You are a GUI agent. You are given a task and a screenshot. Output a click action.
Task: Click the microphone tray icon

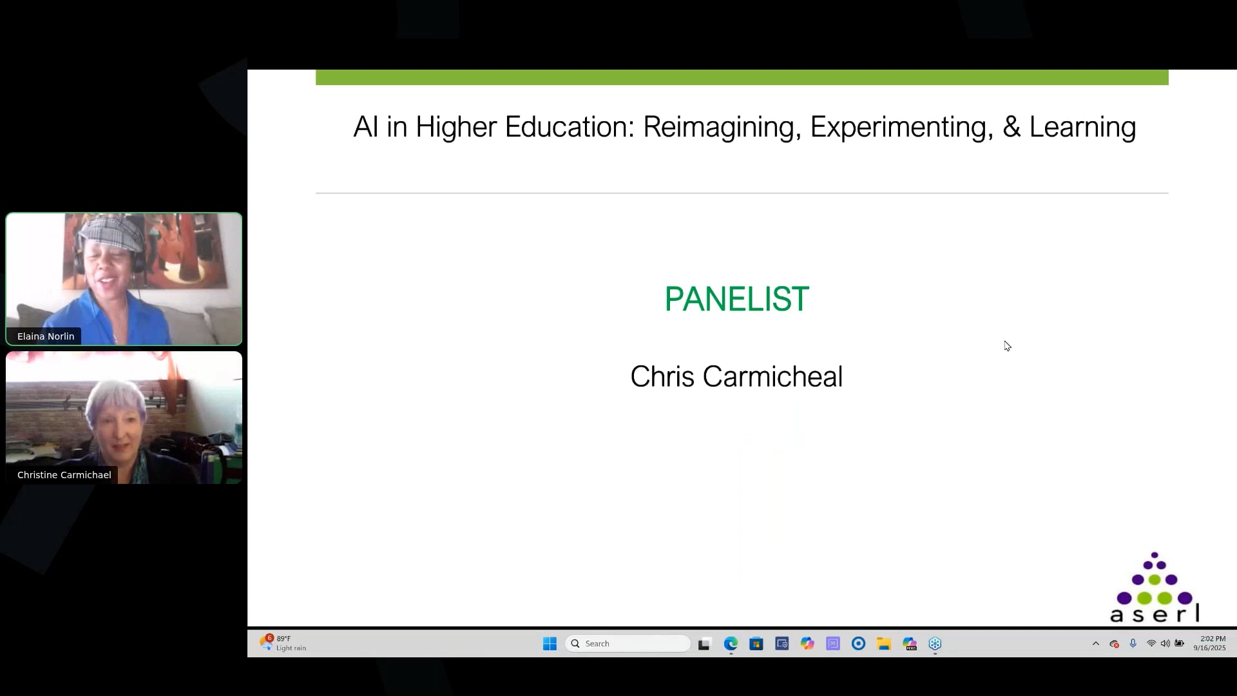click(x=1133, y=644)
